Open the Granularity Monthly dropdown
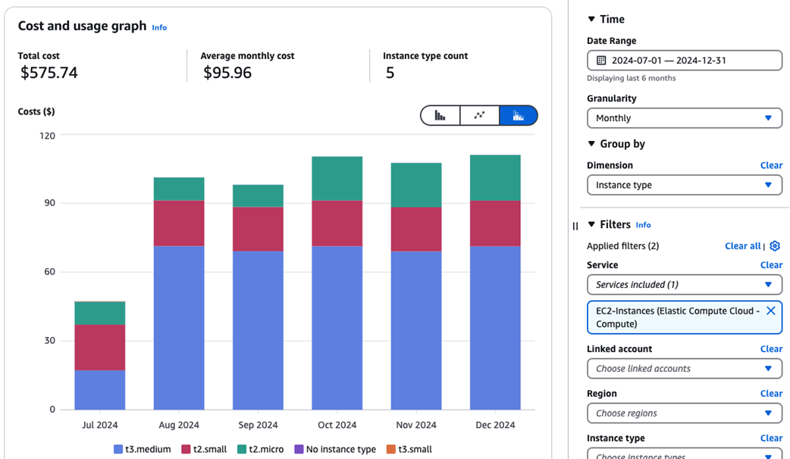This screenshot has width=790, height=459. pyautogui.click(x=684, y=118)
